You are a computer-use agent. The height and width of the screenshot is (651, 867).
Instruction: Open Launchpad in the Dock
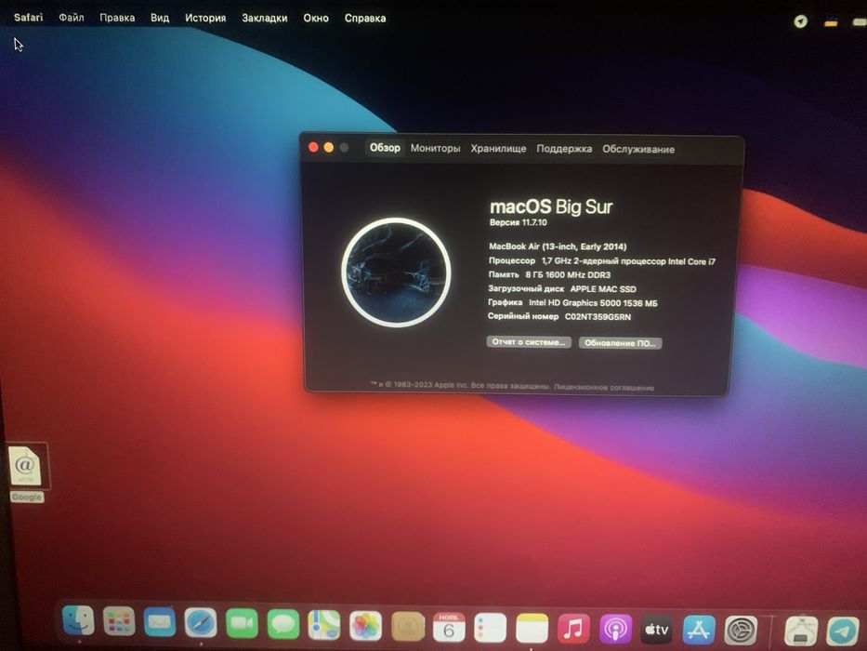pos(119,621)
